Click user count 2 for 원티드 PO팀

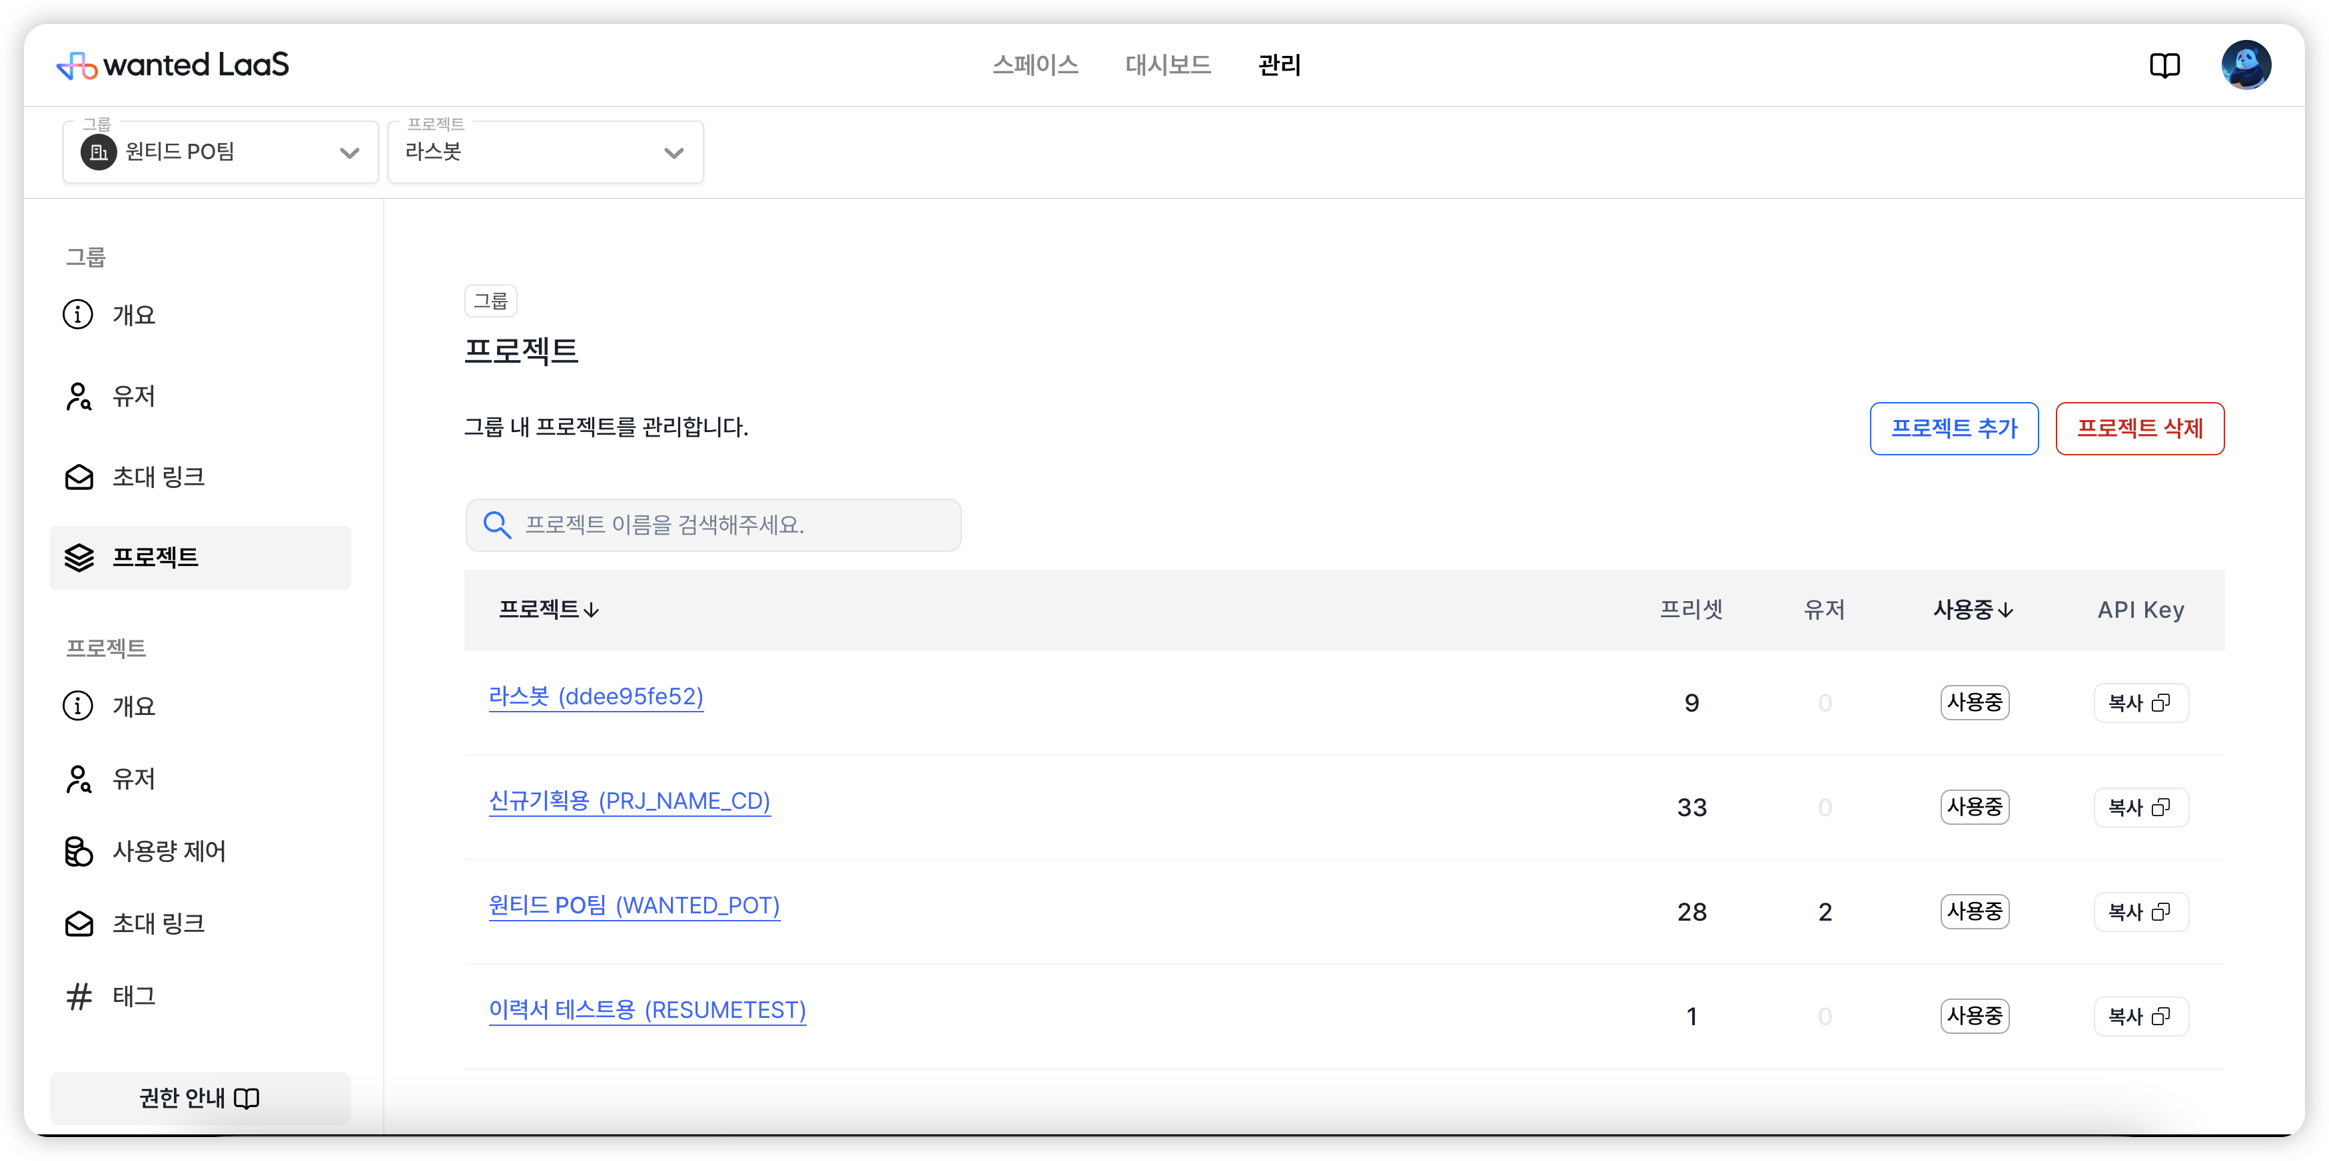pyautogui.click(x=1825, y=913)
